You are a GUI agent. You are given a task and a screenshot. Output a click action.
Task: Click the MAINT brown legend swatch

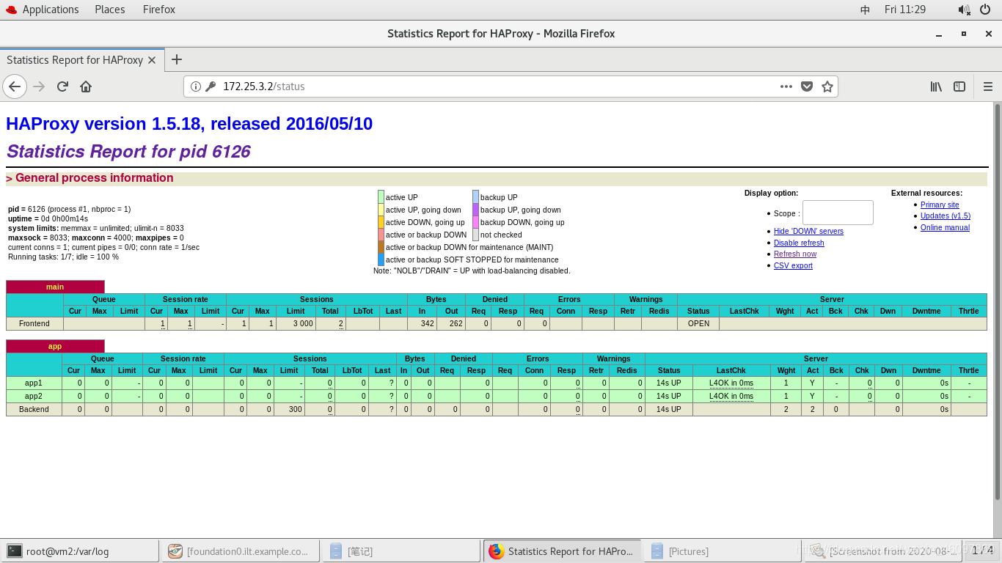pyautogui.click(x=381, y=247)
